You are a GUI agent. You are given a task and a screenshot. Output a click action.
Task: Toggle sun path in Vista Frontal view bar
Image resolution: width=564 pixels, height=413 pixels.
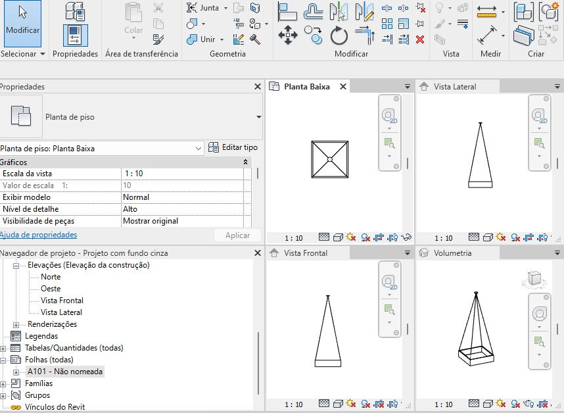[x=351, y=404]
